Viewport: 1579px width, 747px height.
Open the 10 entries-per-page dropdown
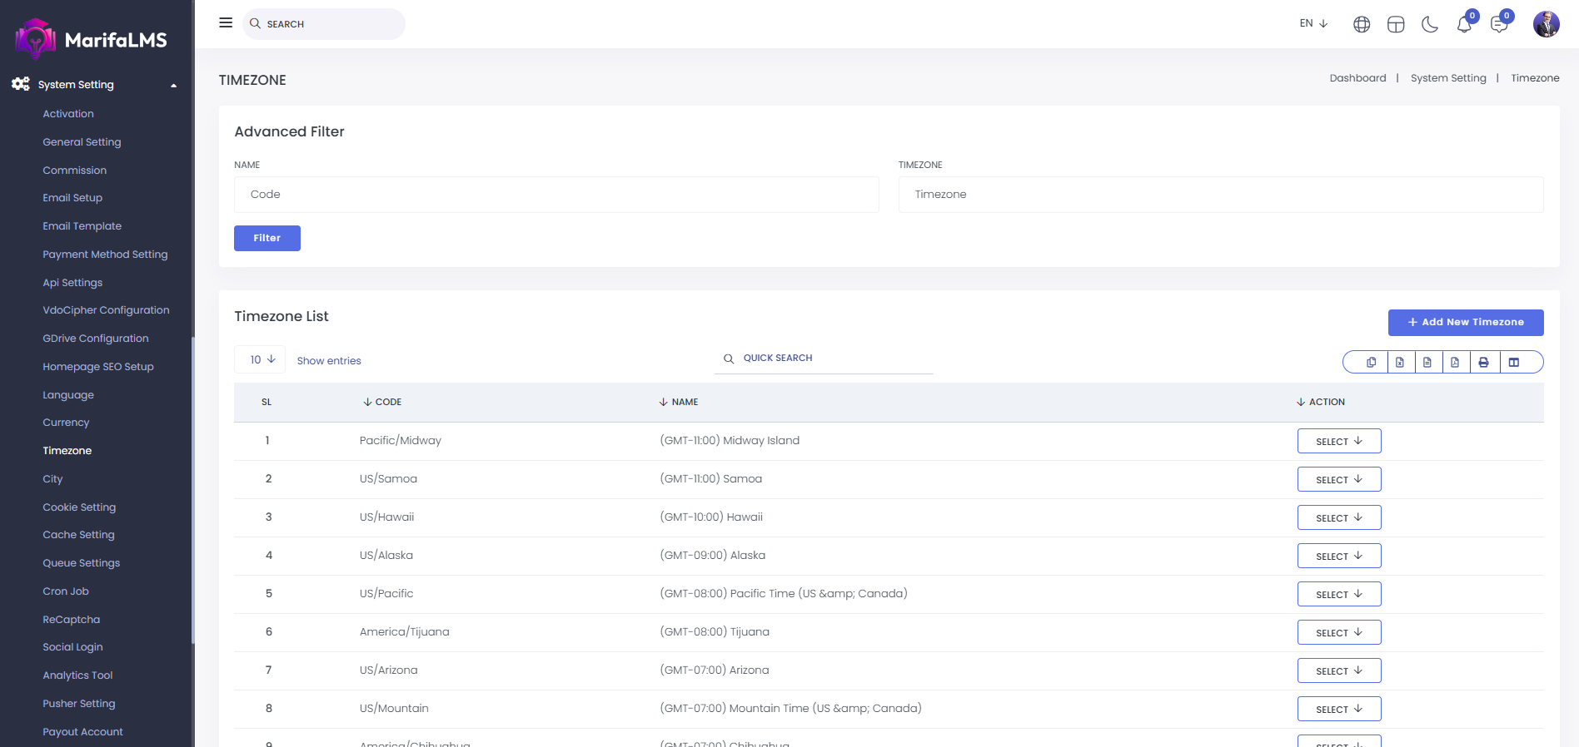tap(260, 359)
